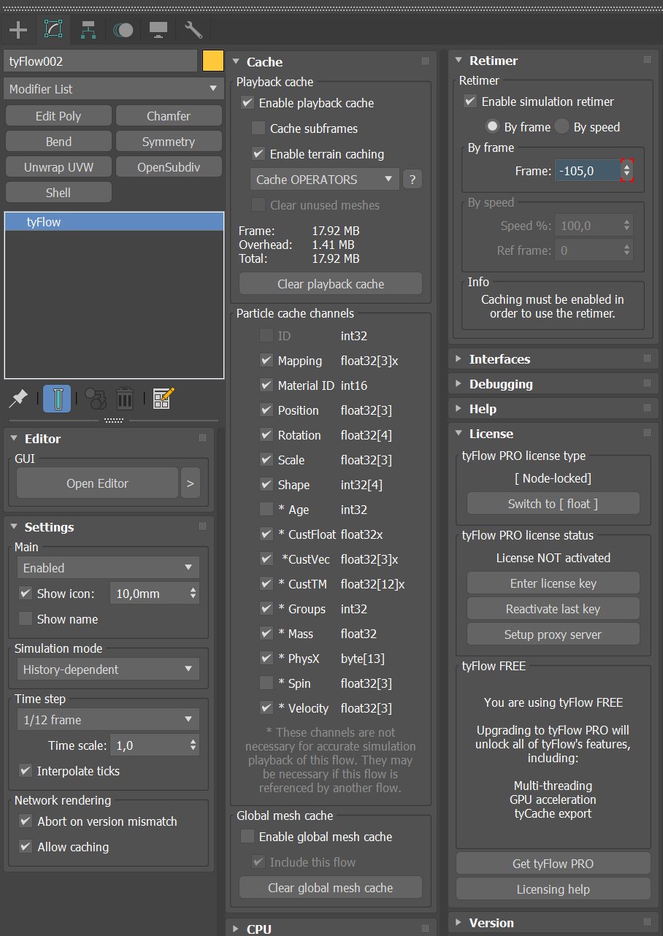
Task: Open the Utilities panel wrench icon
Action: tap(193, 30)
